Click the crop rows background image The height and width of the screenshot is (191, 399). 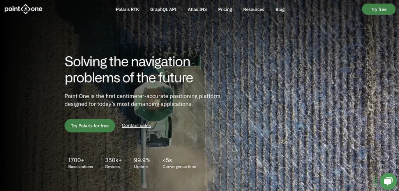(300, 101)
